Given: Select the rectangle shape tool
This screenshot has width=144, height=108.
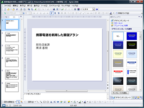Looking at the screenshot, I should click(x=44, y=102).
